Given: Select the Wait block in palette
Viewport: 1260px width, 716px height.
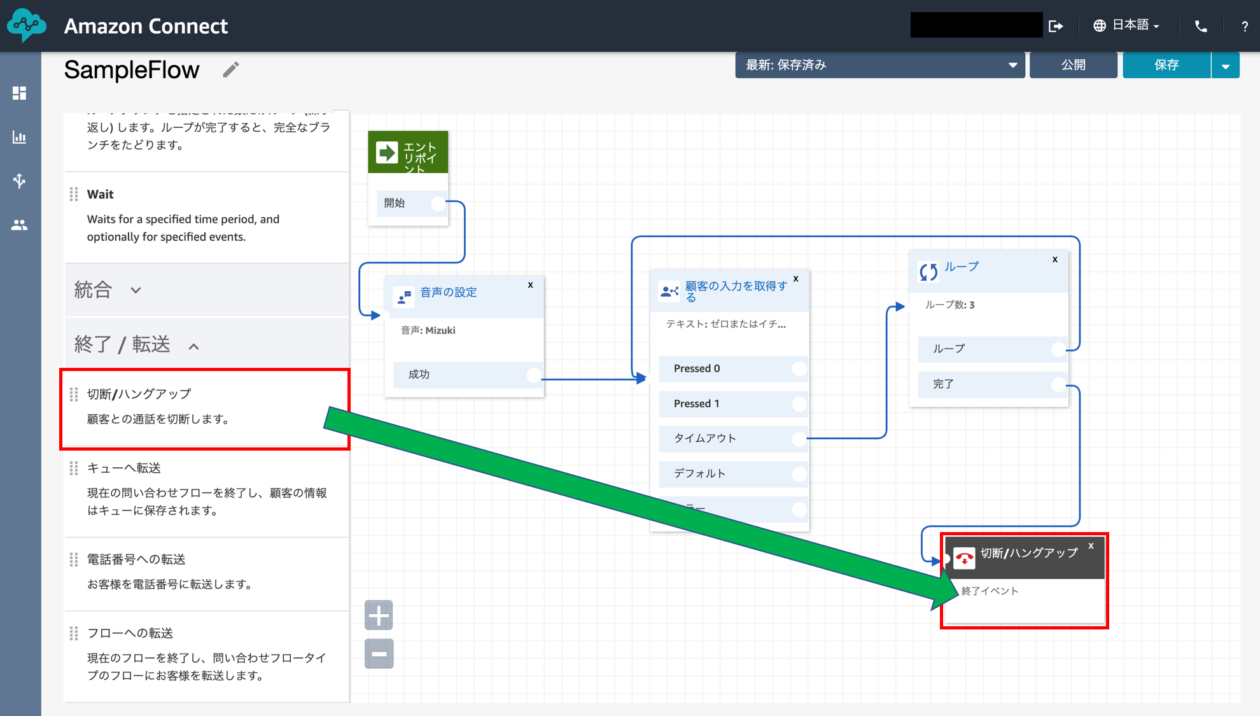Looking at the screenshot, I should pos(207,217).
